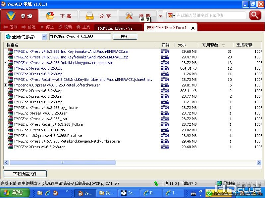Click the 1.26 MB size cell
265x198 pixels.
coord(190,74)
